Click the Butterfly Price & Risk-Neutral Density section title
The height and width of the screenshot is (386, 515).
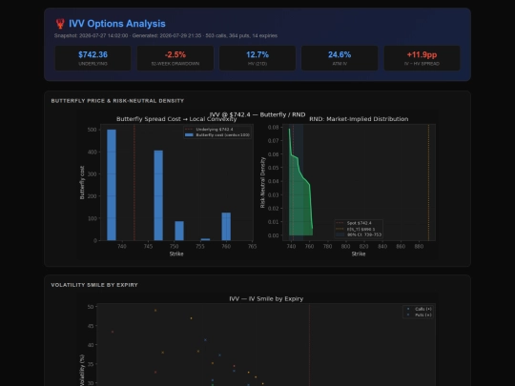pos(117,101)
